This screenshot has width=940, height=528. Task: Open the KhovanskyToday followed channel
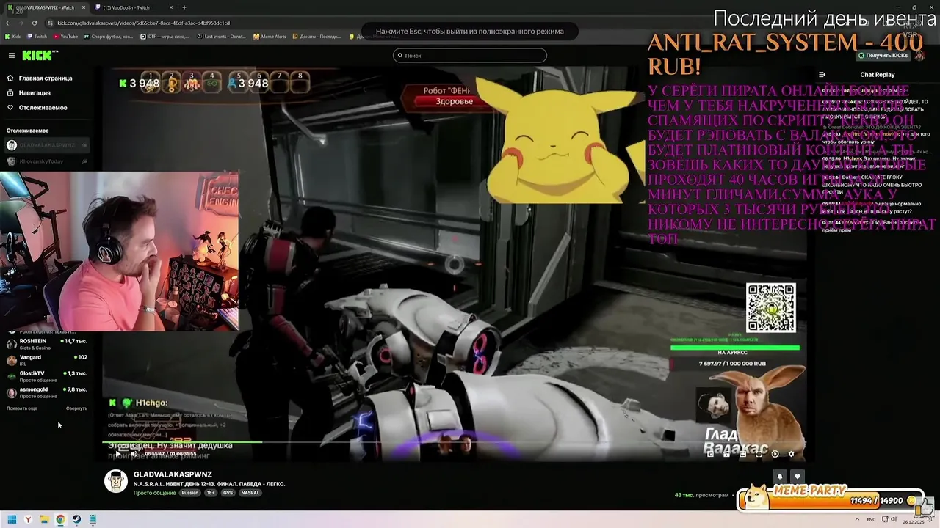coord(47,161)
